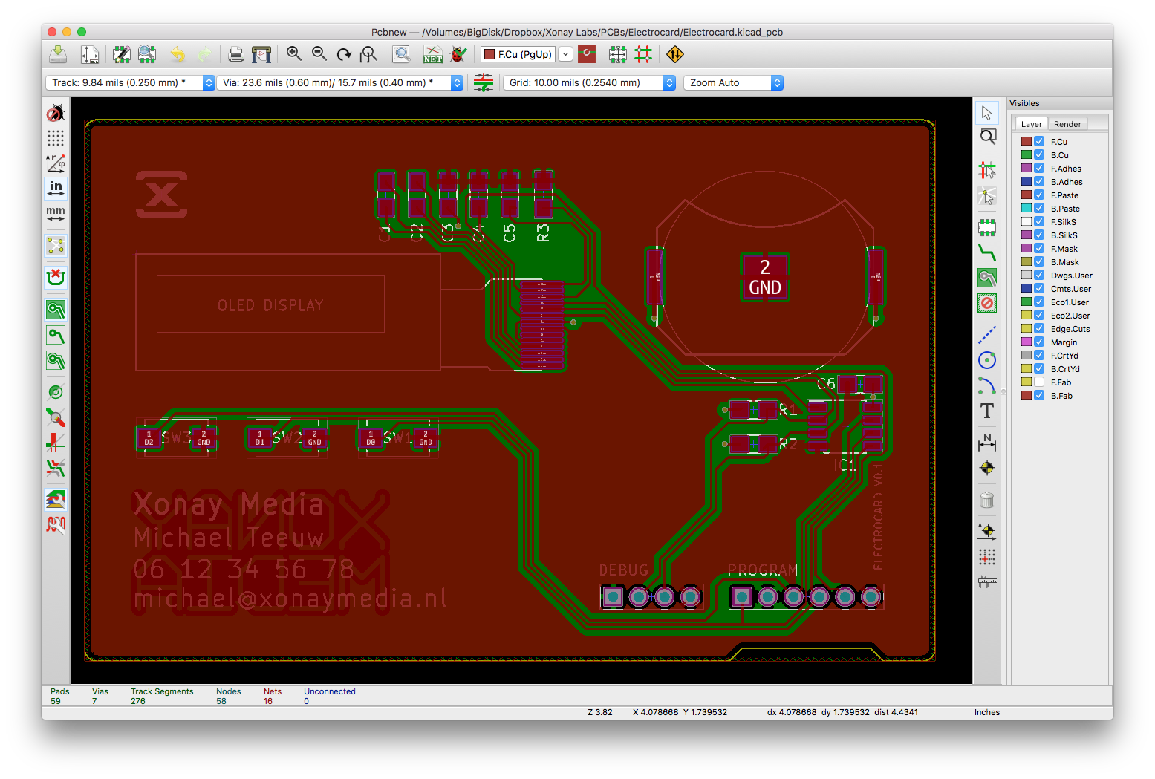
Task: Click the Delete items trash icon
Action: [986, 500]
